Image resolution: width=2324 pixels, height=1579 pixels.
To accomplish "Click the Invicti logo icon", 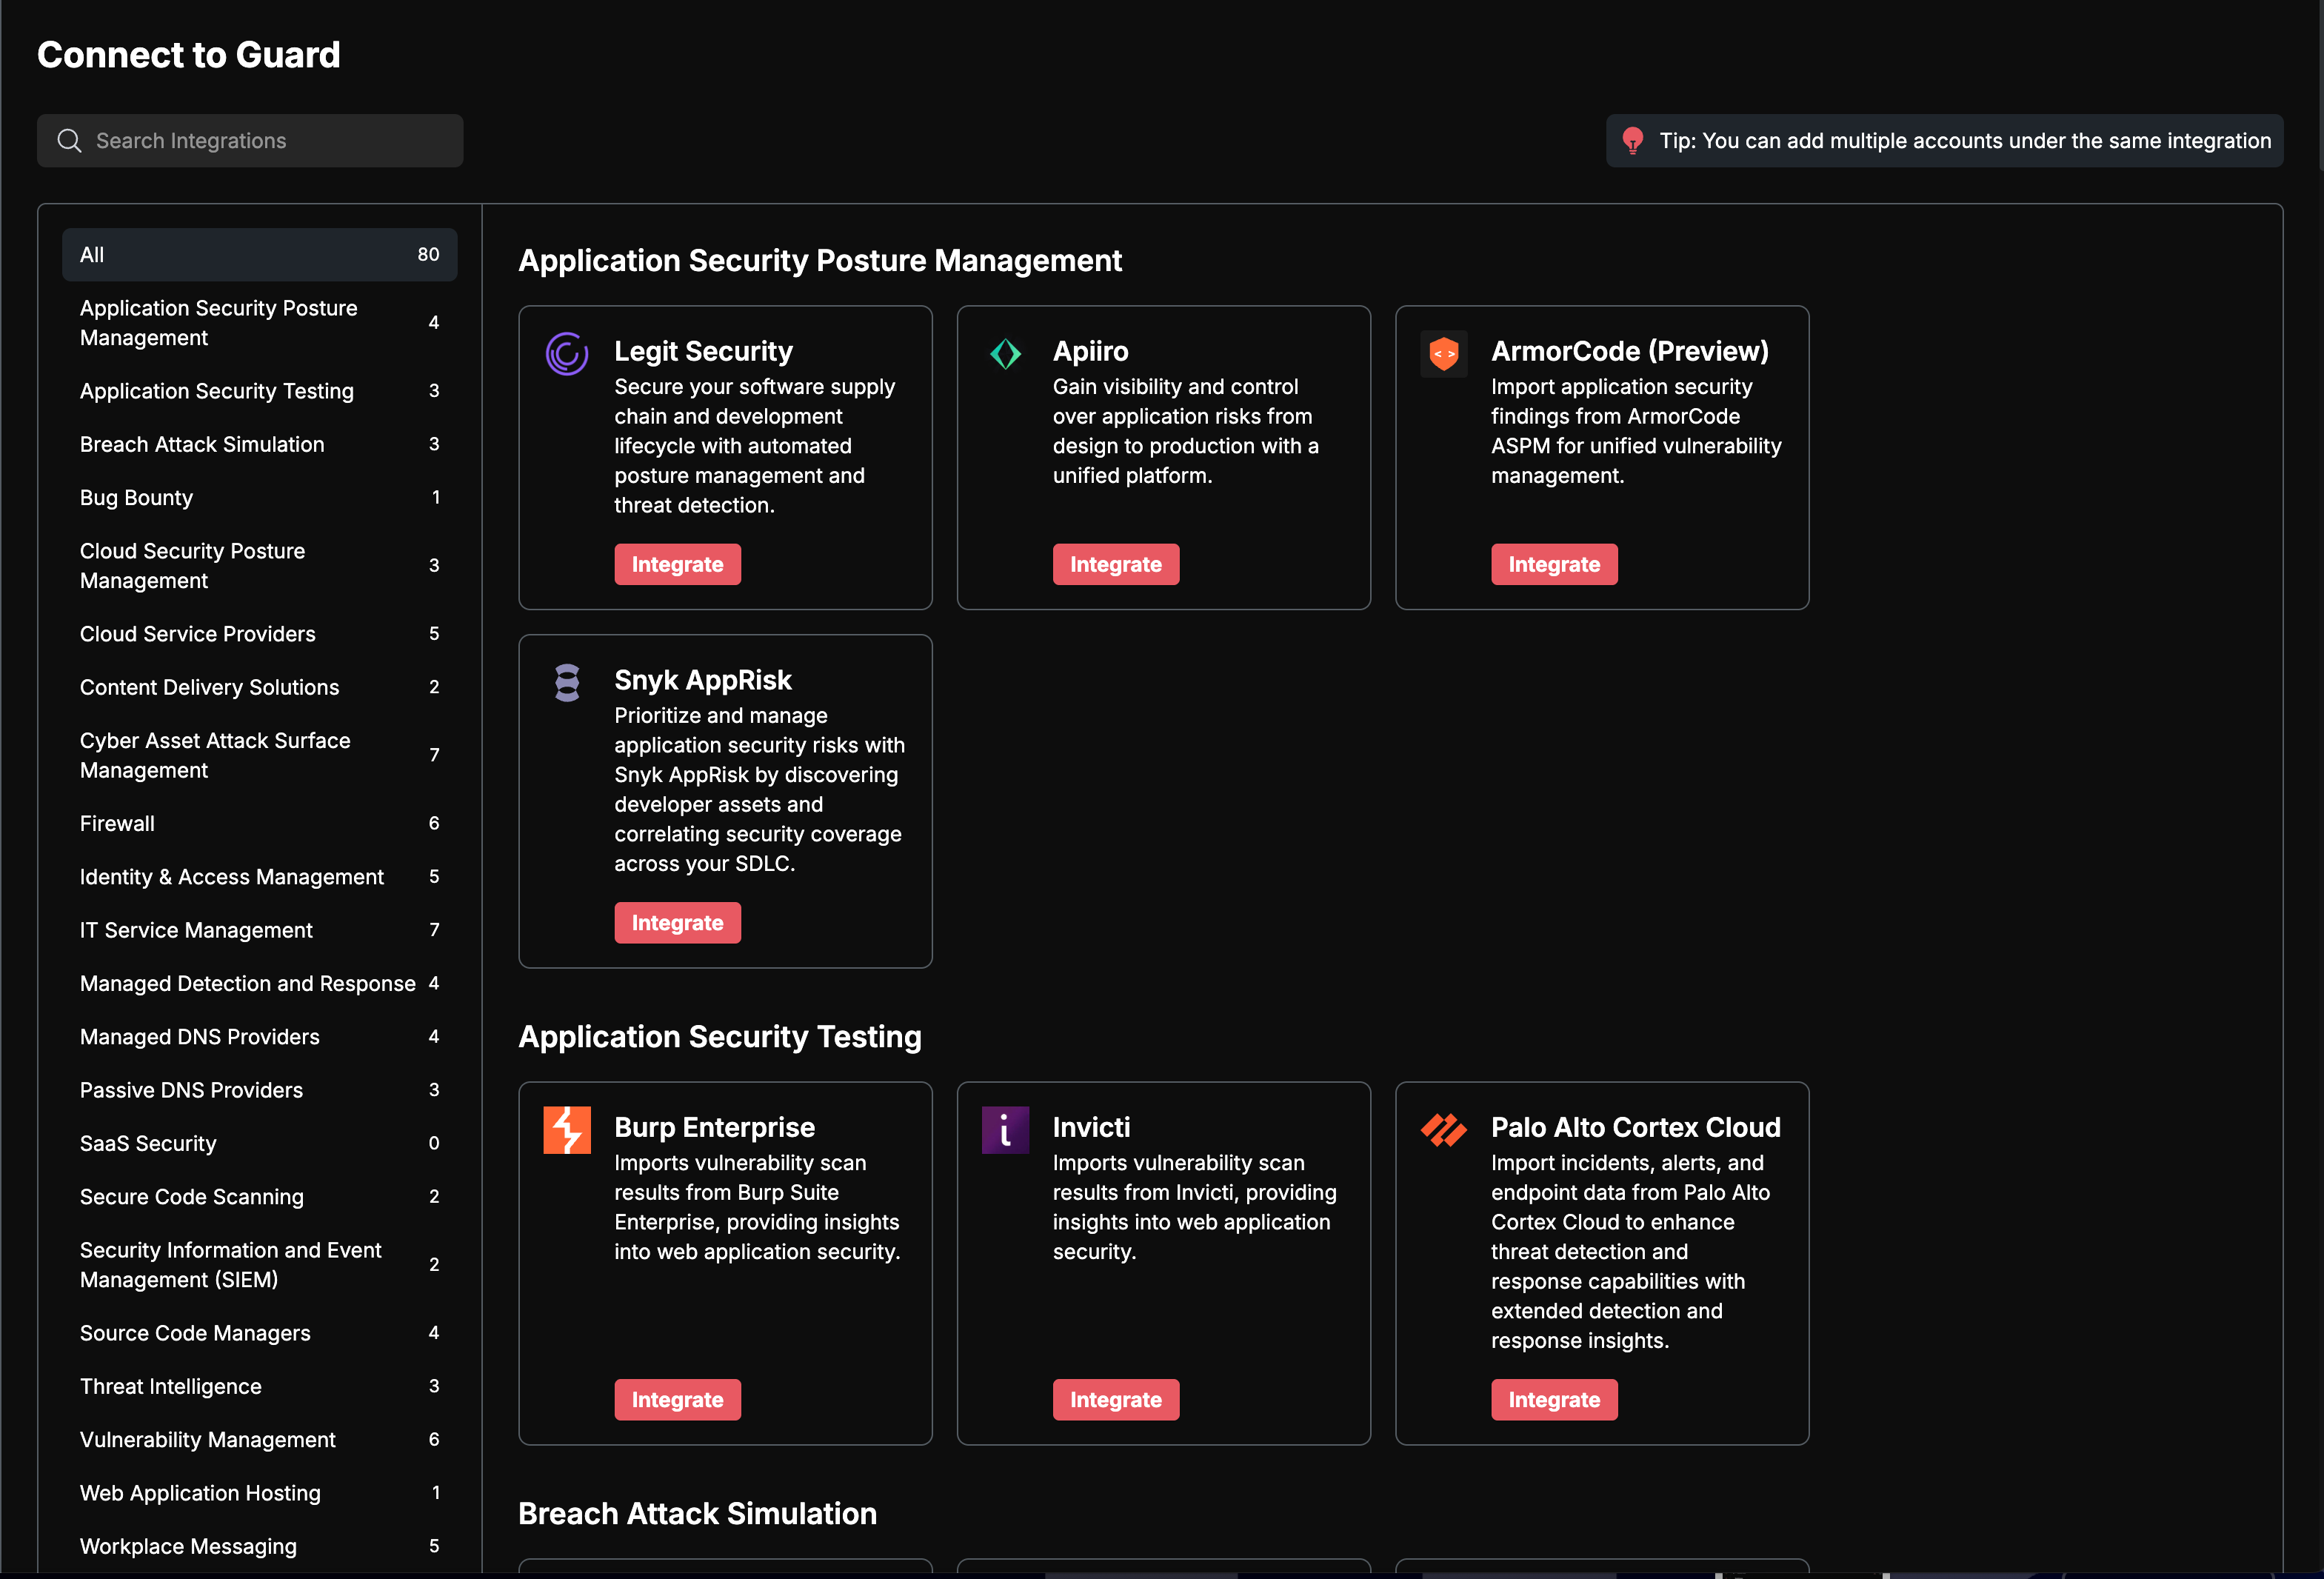I will coord(1005,1130).
